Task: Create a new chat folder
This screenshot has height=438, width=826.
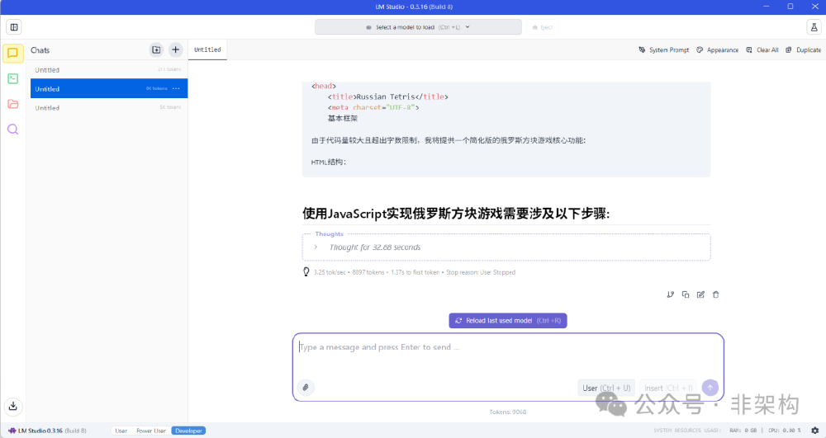Action: coord(156,50)
